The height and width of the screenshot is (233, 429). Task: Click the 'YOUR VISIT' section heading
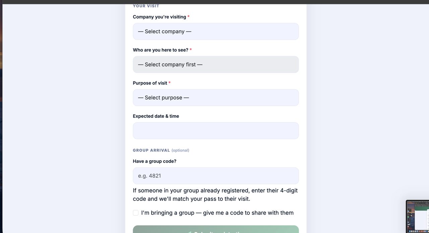coord(146,6)
